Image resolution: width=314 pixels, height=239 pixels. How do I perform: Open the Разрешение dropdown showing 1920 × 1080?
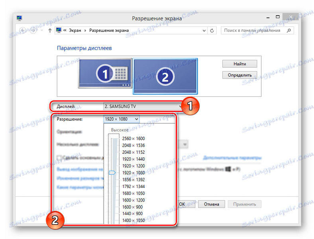pos(122,119)
